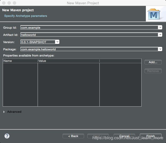Click the disabled Next button
The width and height of the screenshot is (166, 143).
pyautogui.click(x=98, y=136)
